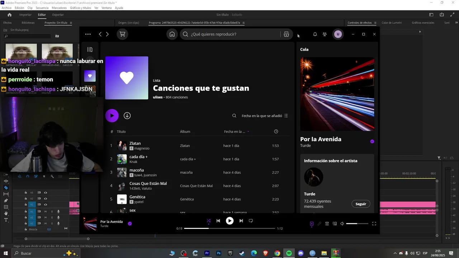This screenshot has height=258, width=459.
Task: Select the Type tool in Premiere
Action: point(6,220)
